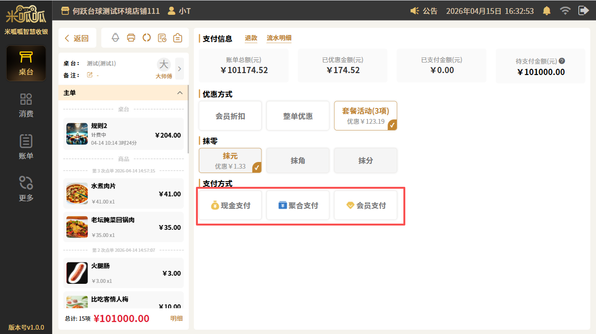Open the 消费 sidebar tab
Screen dimensions: 596x334
(26, 105)
